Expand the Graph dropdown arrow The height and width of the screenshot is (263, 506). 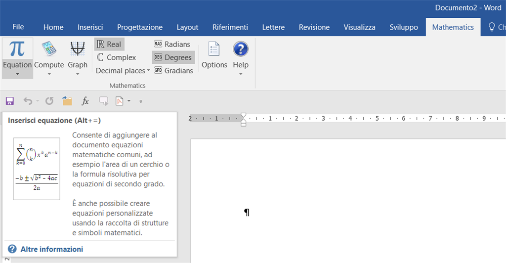pos(78,74)
